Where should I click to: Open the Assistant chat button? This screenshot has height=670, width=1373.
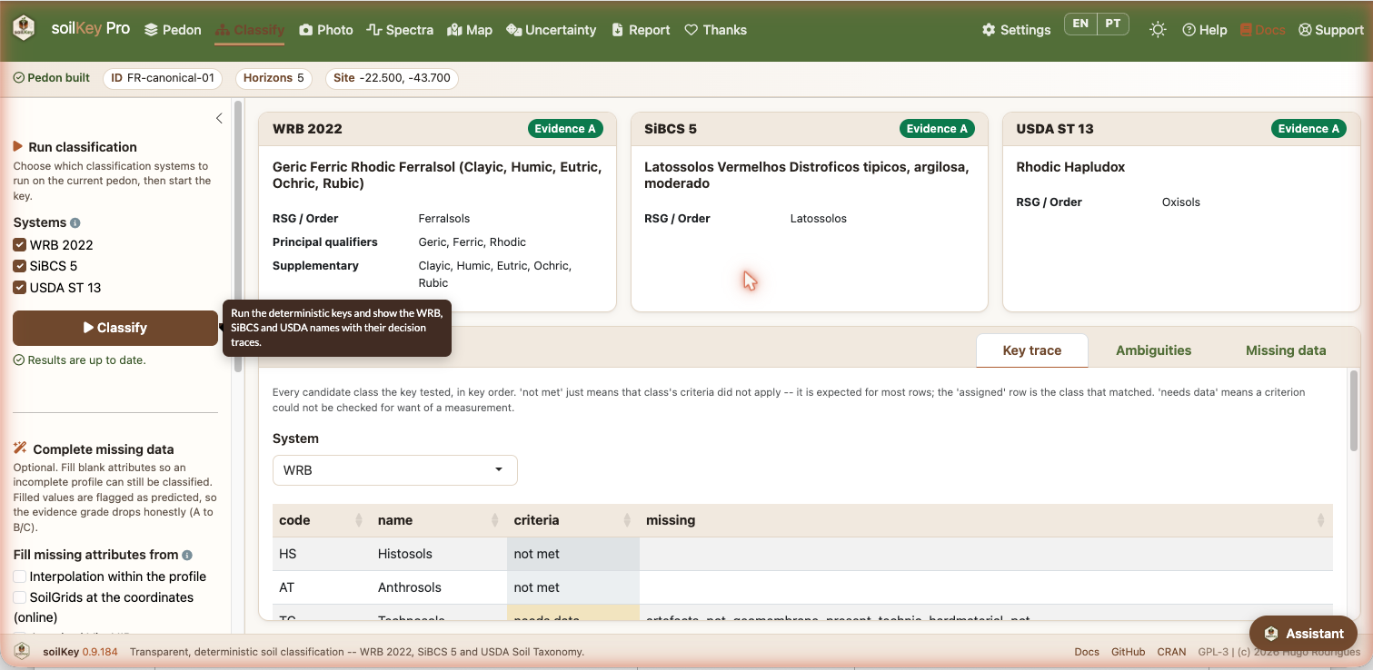(x=1303, y=634)
